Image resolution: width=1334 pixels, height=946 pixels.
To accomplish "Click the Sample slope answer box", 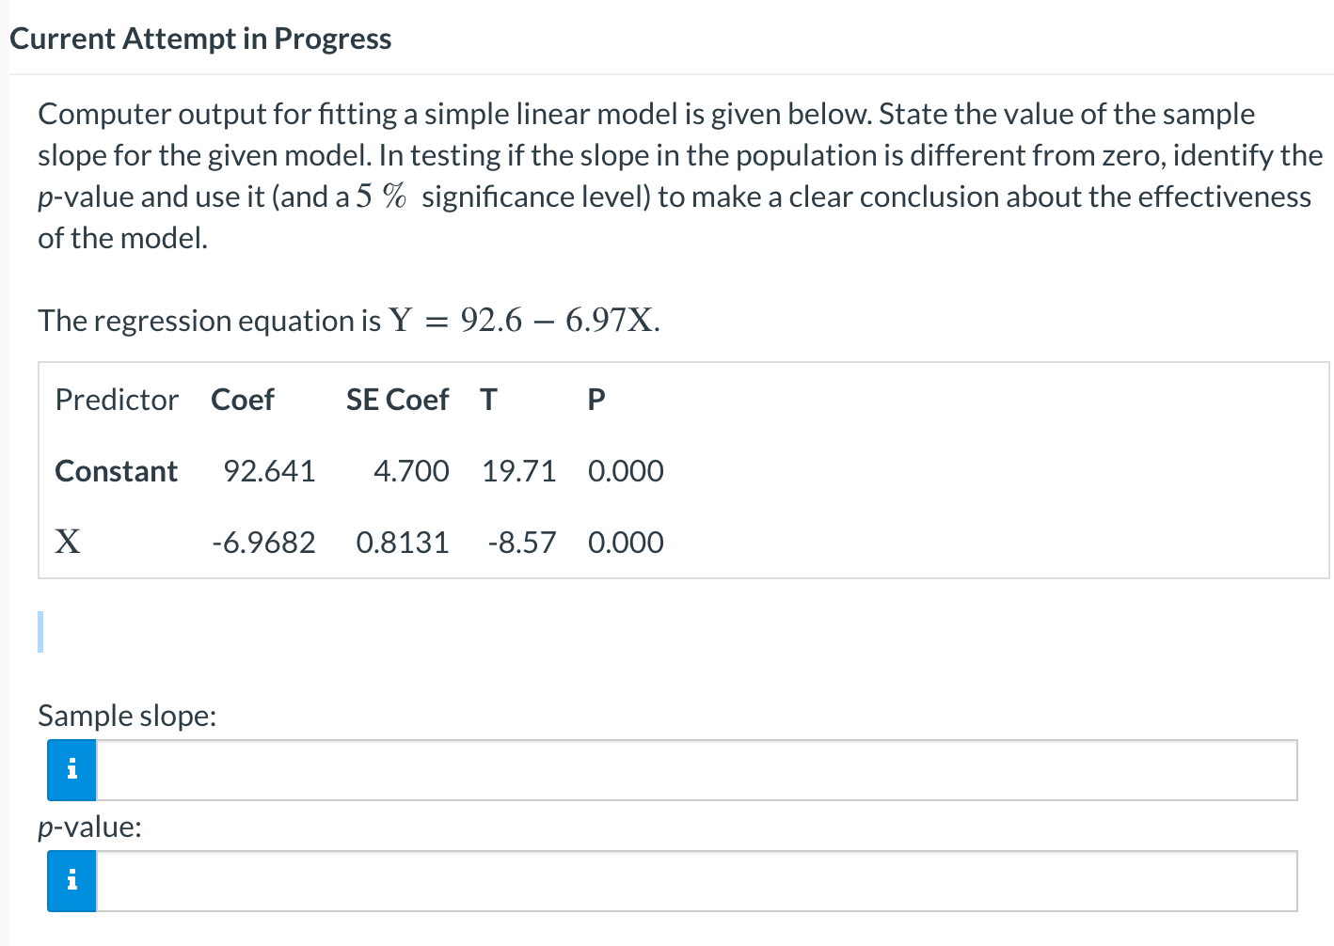I will click(659, 771).
